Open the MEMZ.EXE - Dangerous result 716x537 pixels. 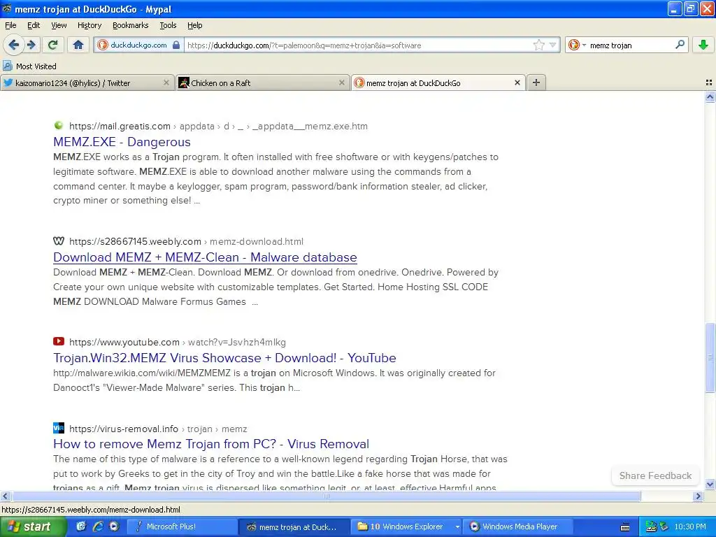[122, 142]
